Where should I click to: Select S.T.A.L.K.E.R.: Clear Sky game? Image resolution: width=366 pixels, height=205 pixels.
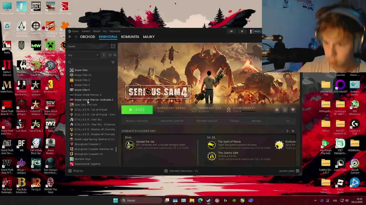pyautogui.click(x=88, y=120)
